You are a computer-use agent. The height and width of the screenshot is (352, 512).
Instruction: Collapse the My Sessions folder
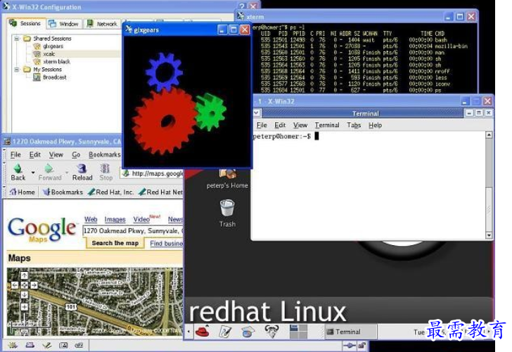(17, 70)
